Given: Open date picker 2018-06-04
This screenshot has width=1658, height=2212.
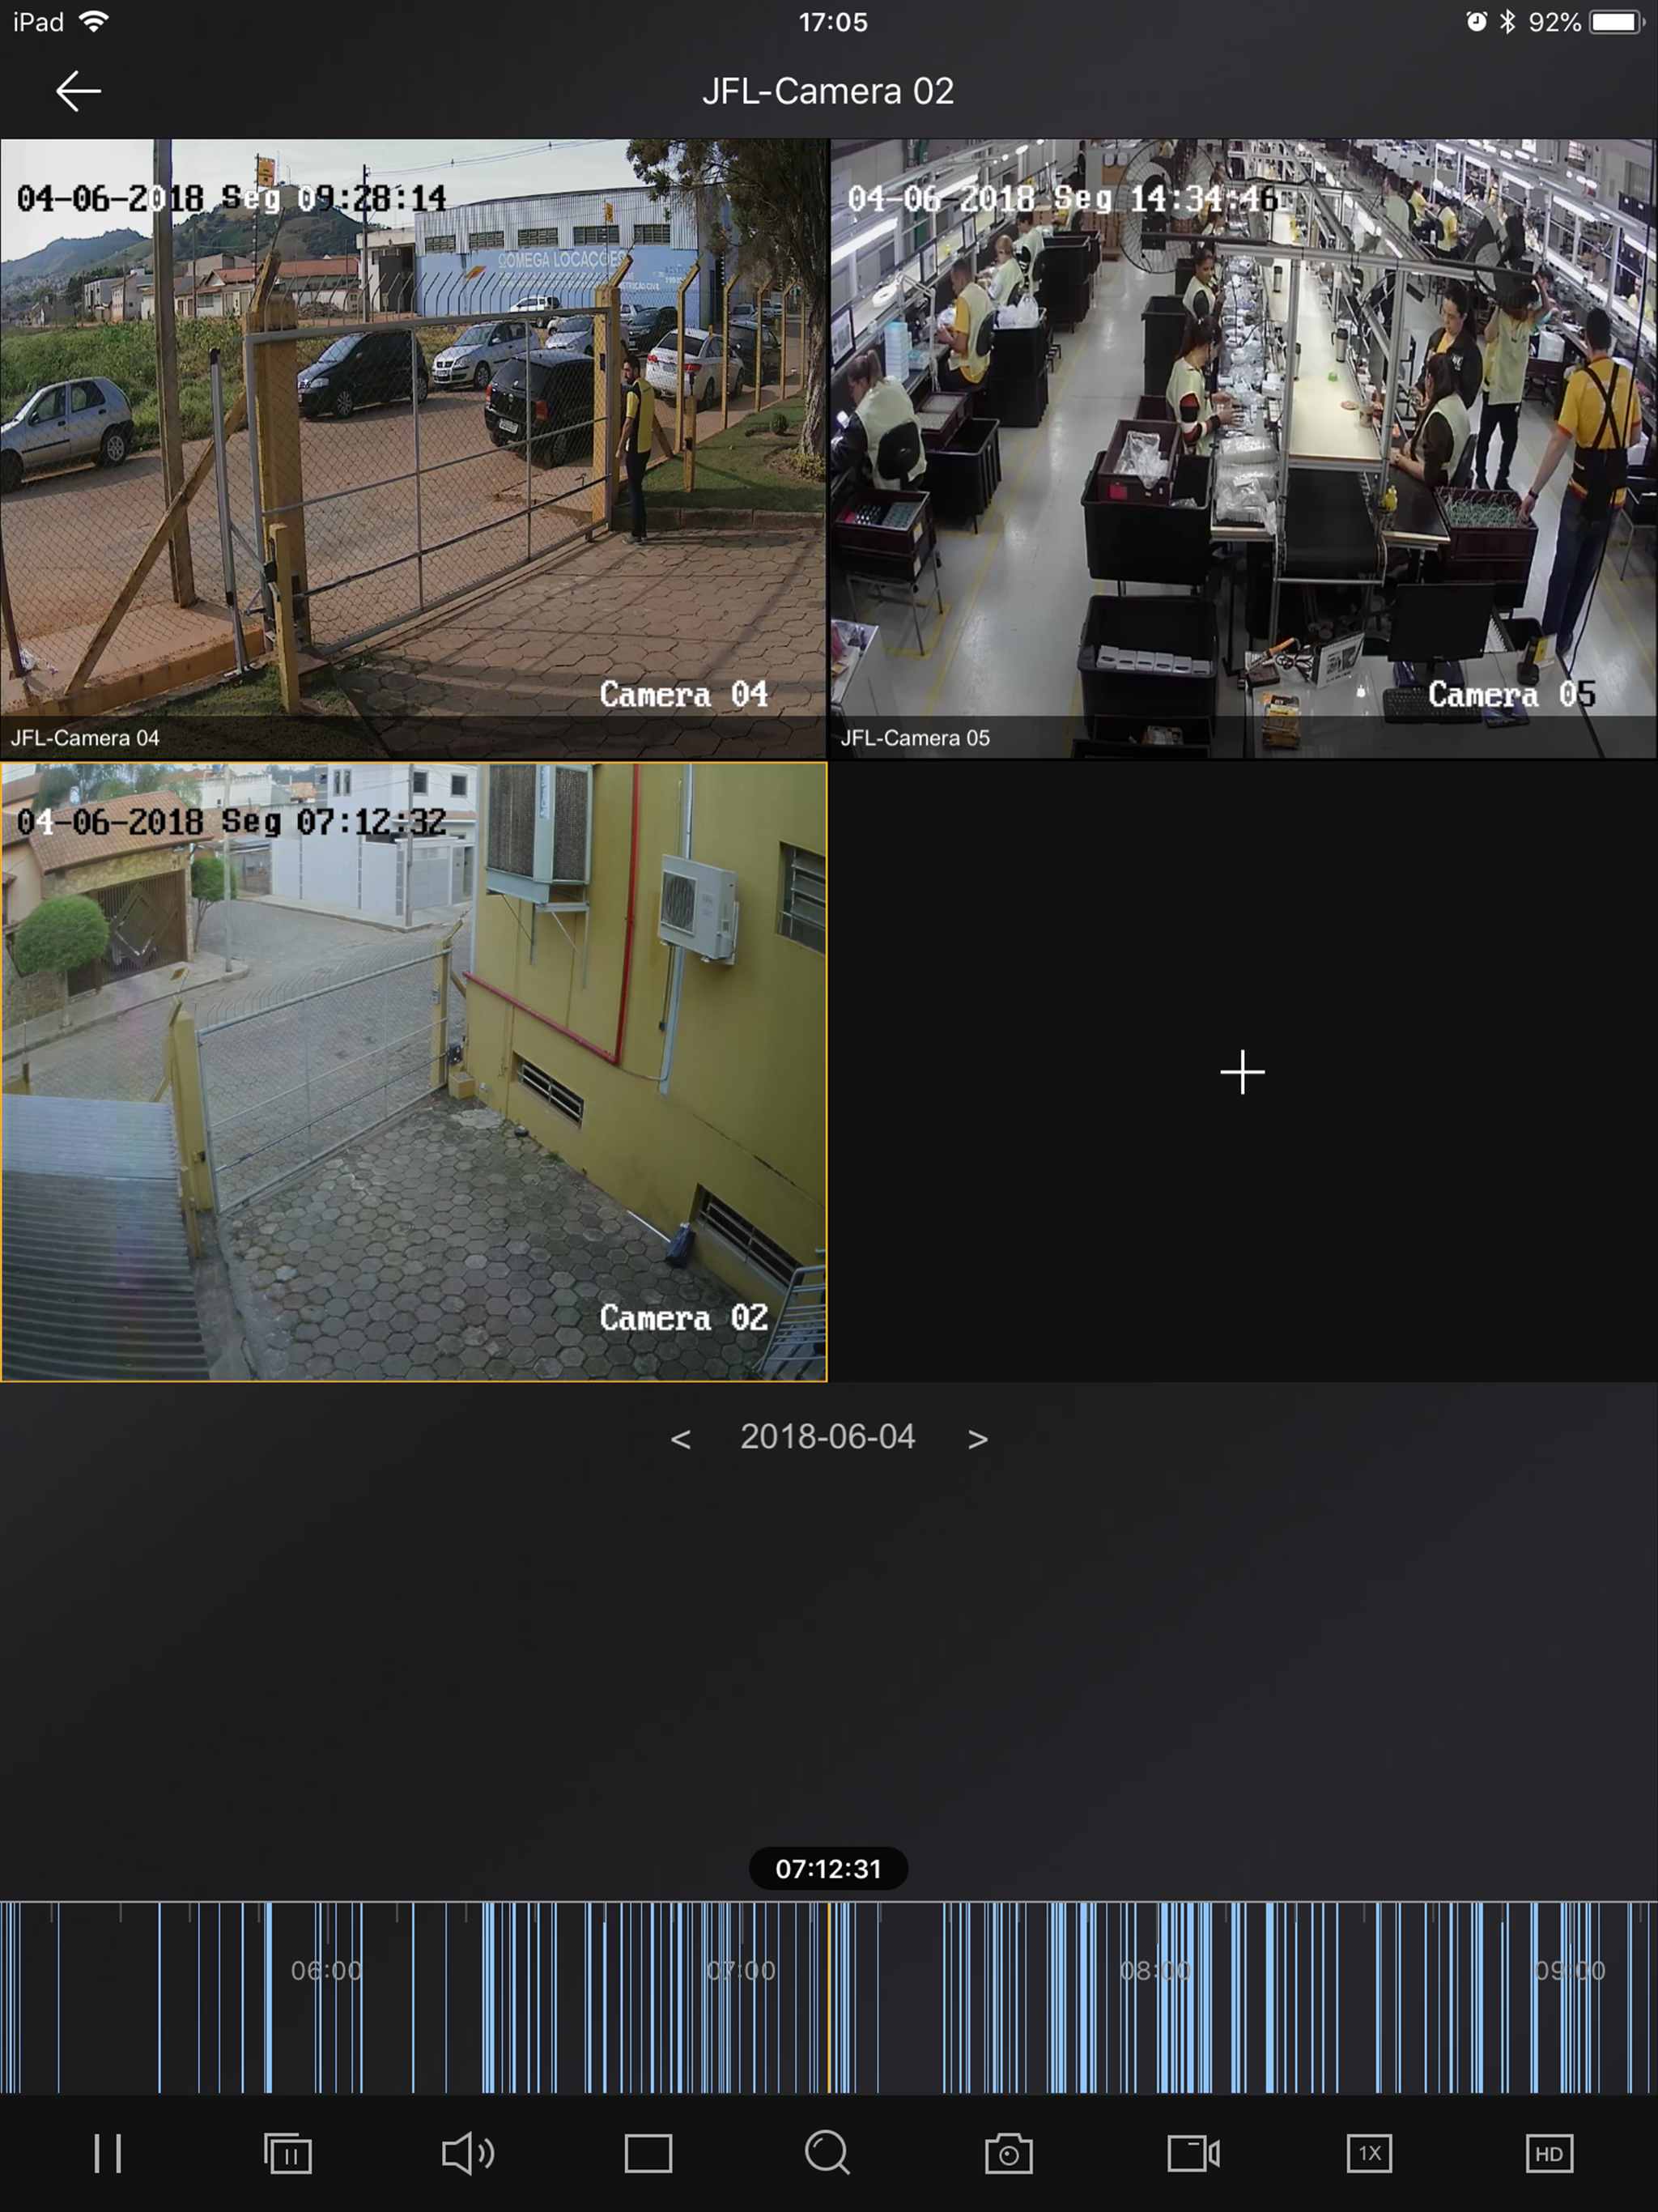Looking at the screenshot, I should (x=828, y=1437).
